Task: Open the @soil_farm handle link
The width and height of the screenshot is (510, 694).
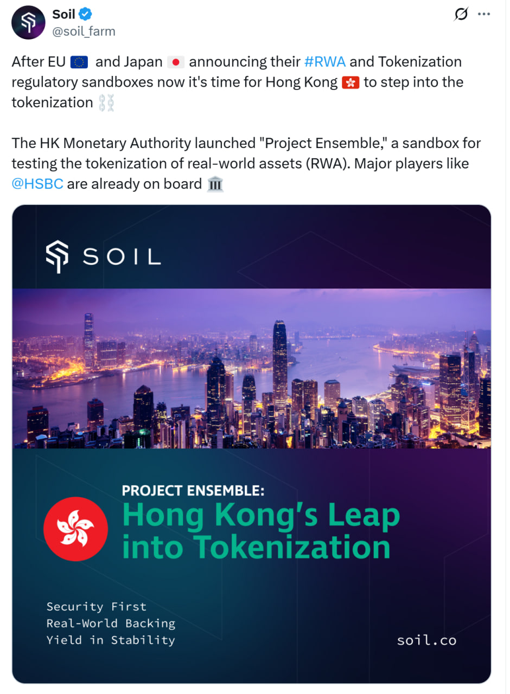Action: click(x=84, y=31)
